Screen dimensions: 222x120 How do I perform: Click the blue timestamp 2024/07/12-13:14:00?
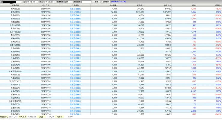(x=118, y=2)
